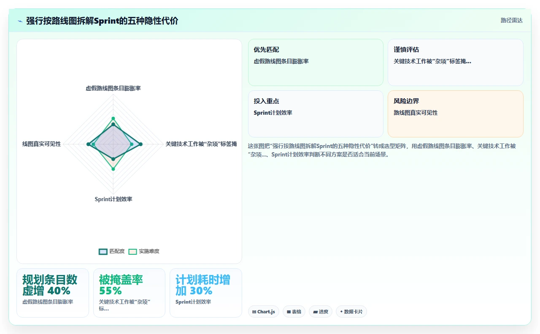Screen dimensions: 540x334
Task: Open the 风险边界 card
Action: [456, 114]
